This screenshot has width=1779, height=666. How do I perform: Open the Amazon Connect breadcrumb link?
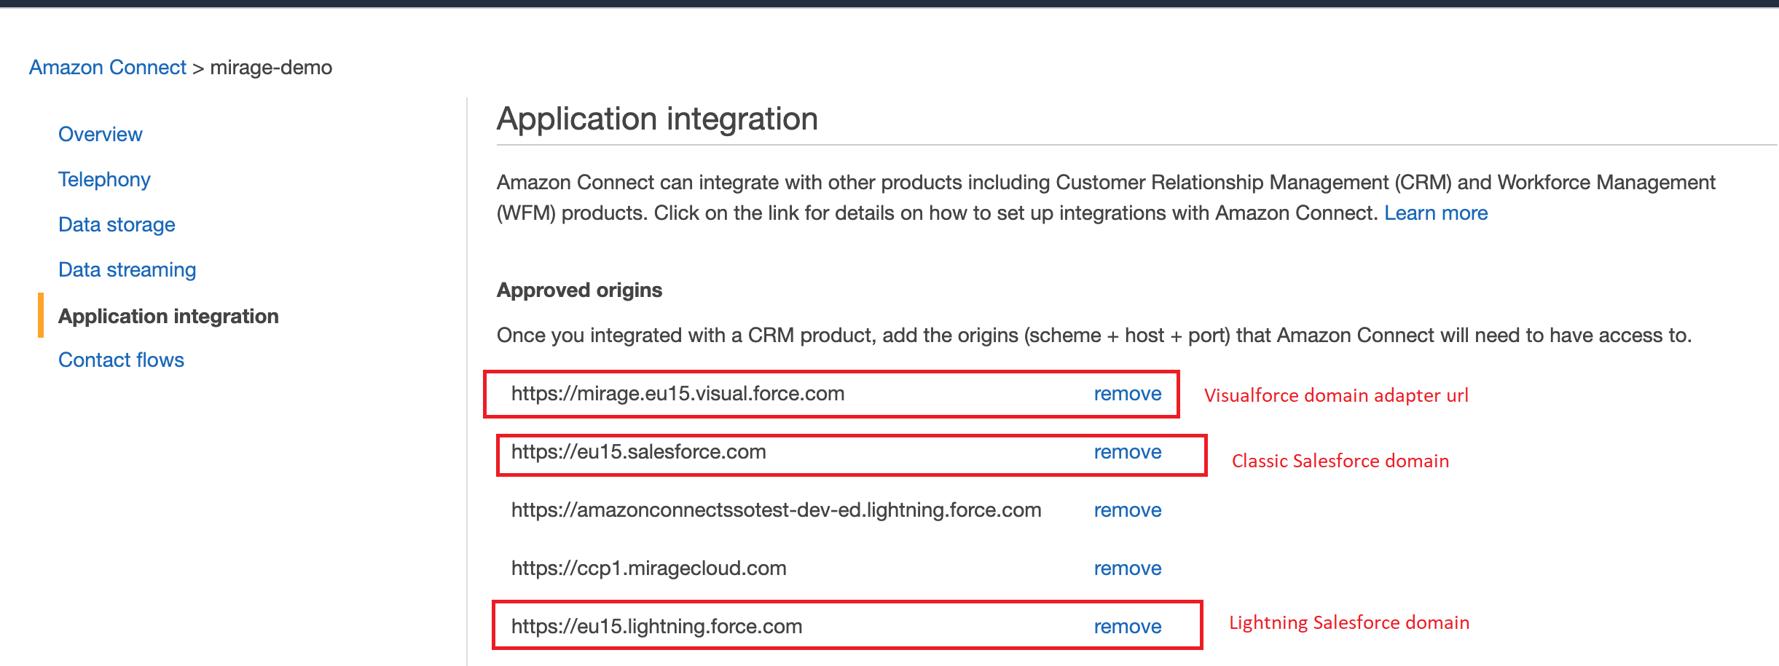108,68
